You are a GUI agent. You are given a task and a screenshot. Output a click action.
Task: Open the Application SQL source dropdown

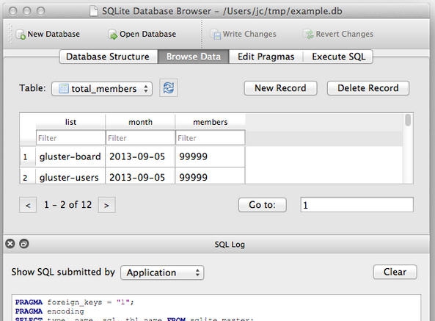162,273
